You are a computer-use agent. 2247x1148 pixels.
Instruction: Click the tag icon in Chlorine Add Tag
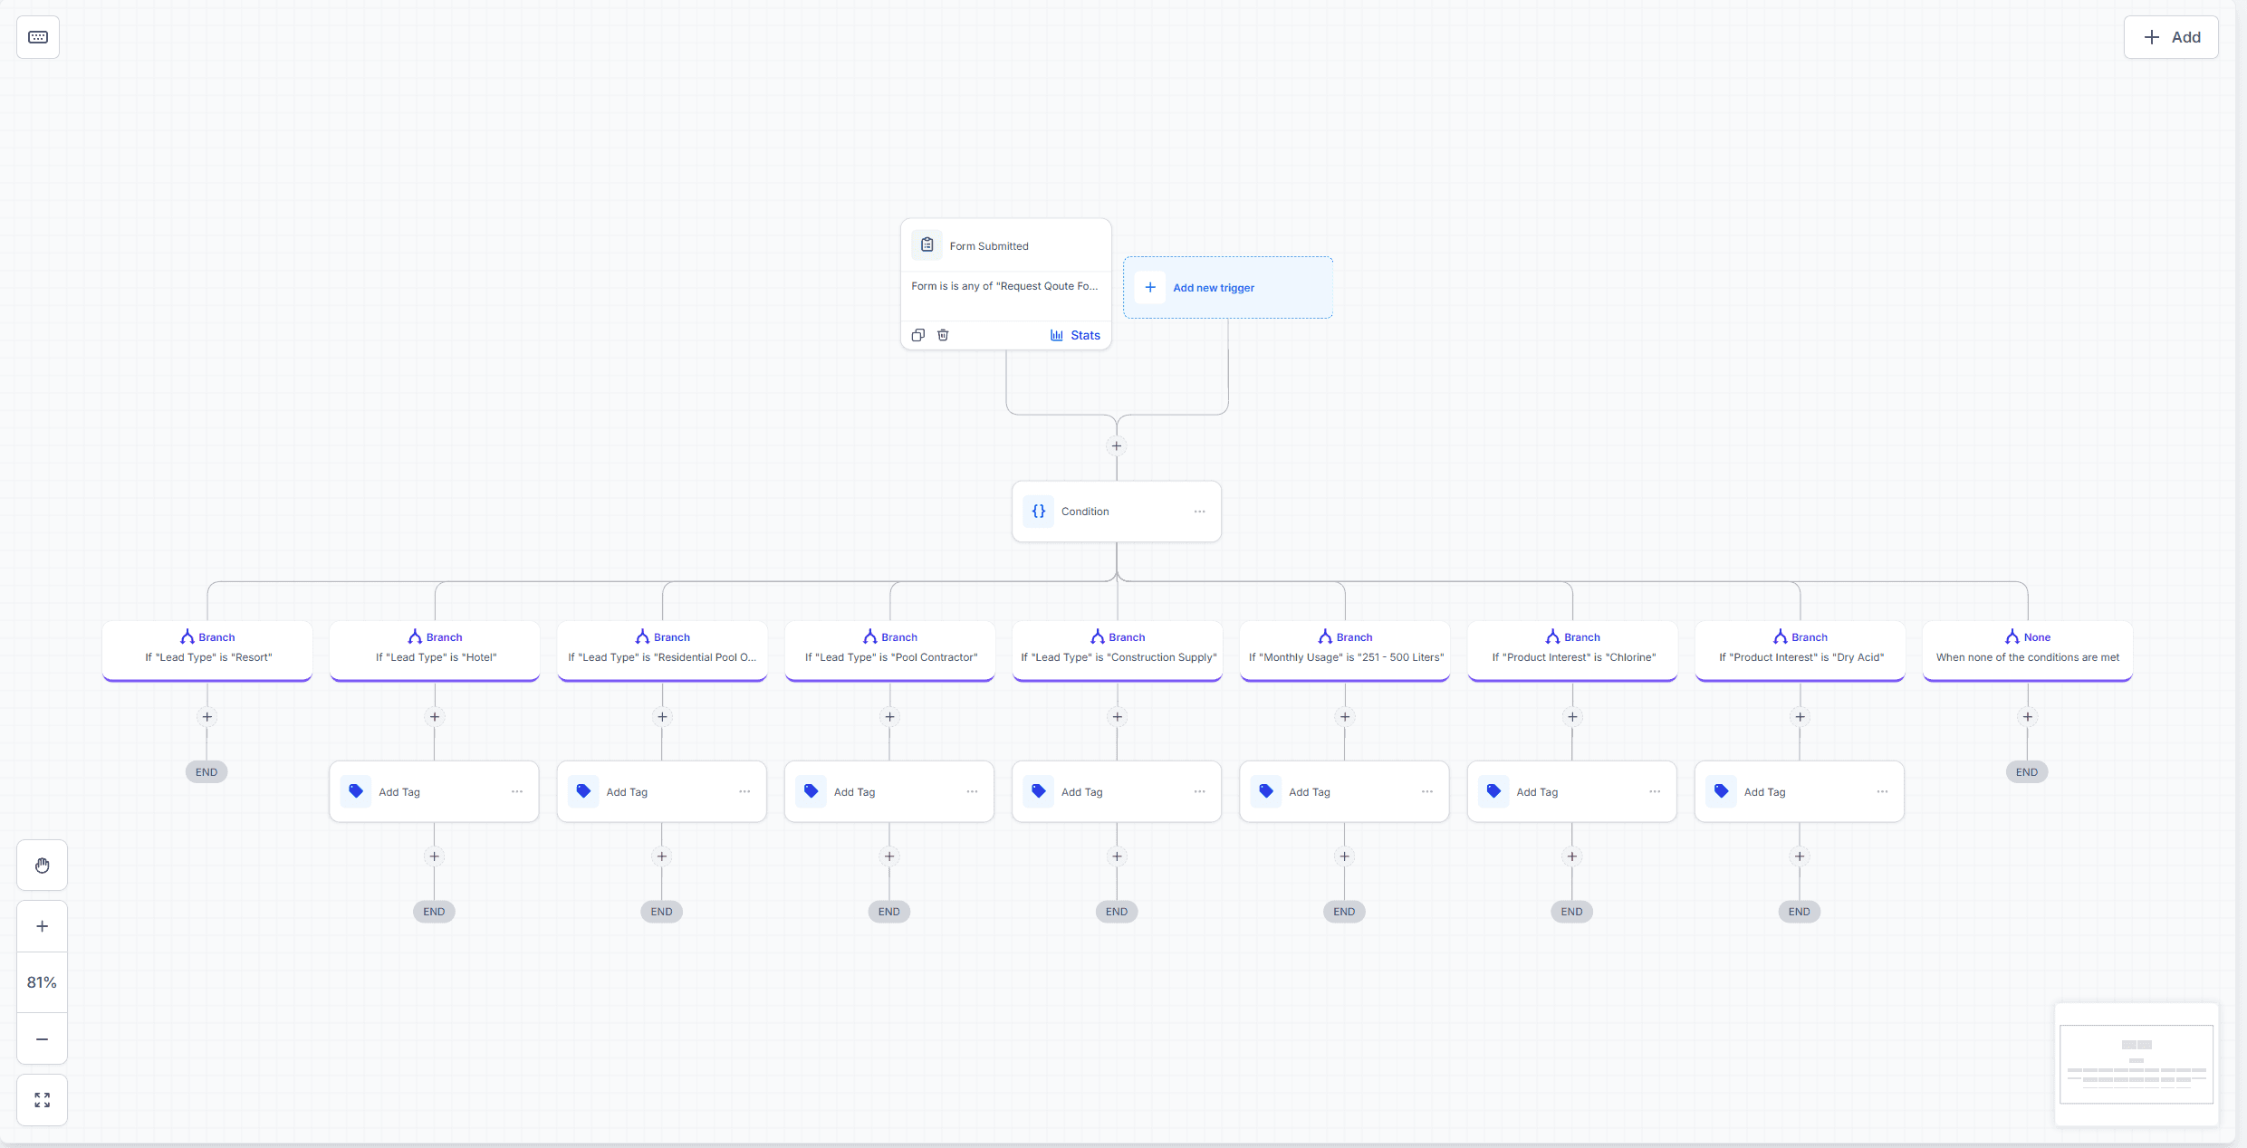pos(1494,791)
